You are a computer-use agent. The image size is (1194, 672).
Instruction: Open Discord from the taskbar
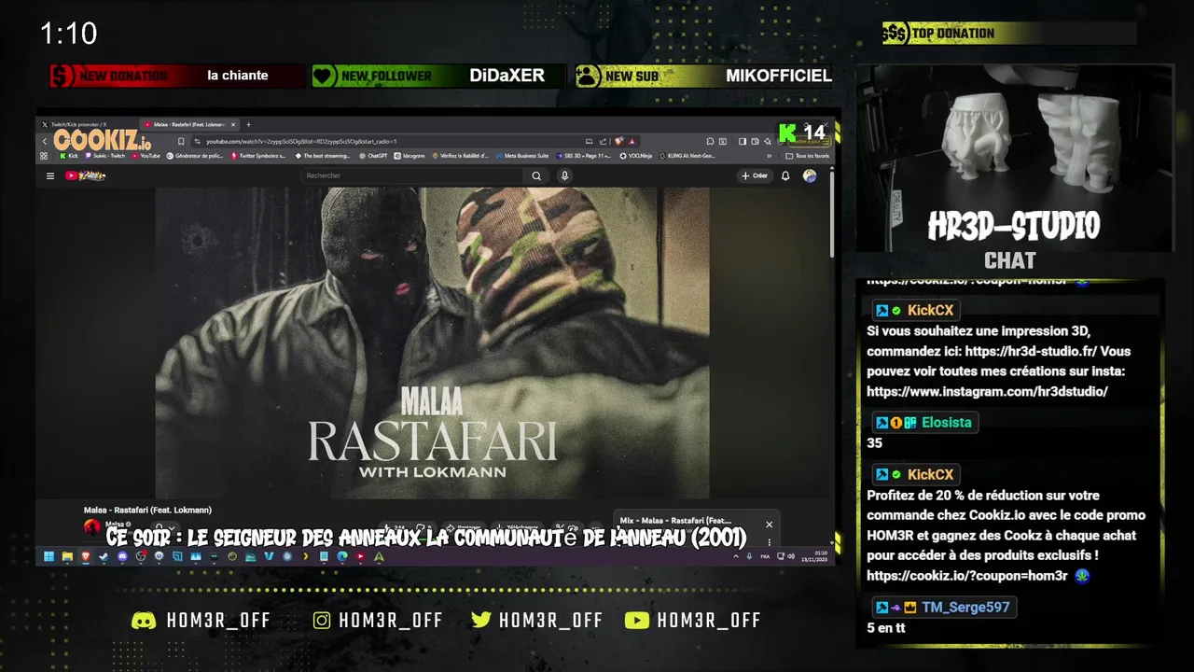pyautogui.click(x=122, y=556)
